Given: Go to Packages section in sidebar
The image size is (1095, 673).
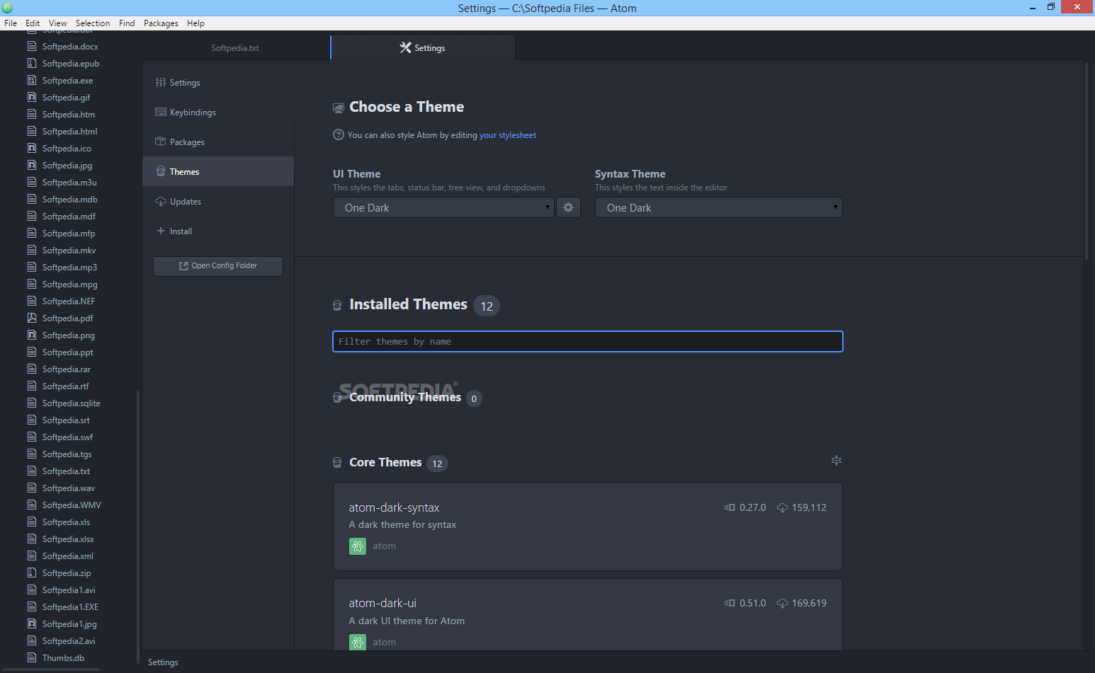Looking at the screenshot, I should click(218, 142).
